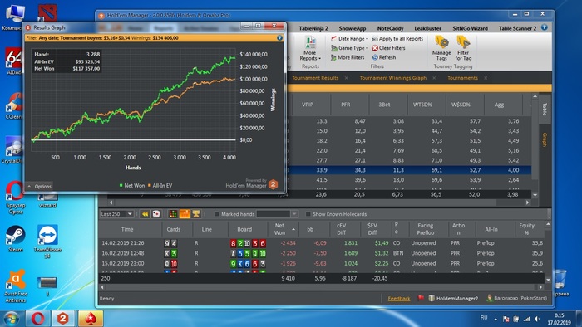The height and width of the screenshot is (327, 582).
Task: Close the Tournaments report tab
Action: point(486,78)
